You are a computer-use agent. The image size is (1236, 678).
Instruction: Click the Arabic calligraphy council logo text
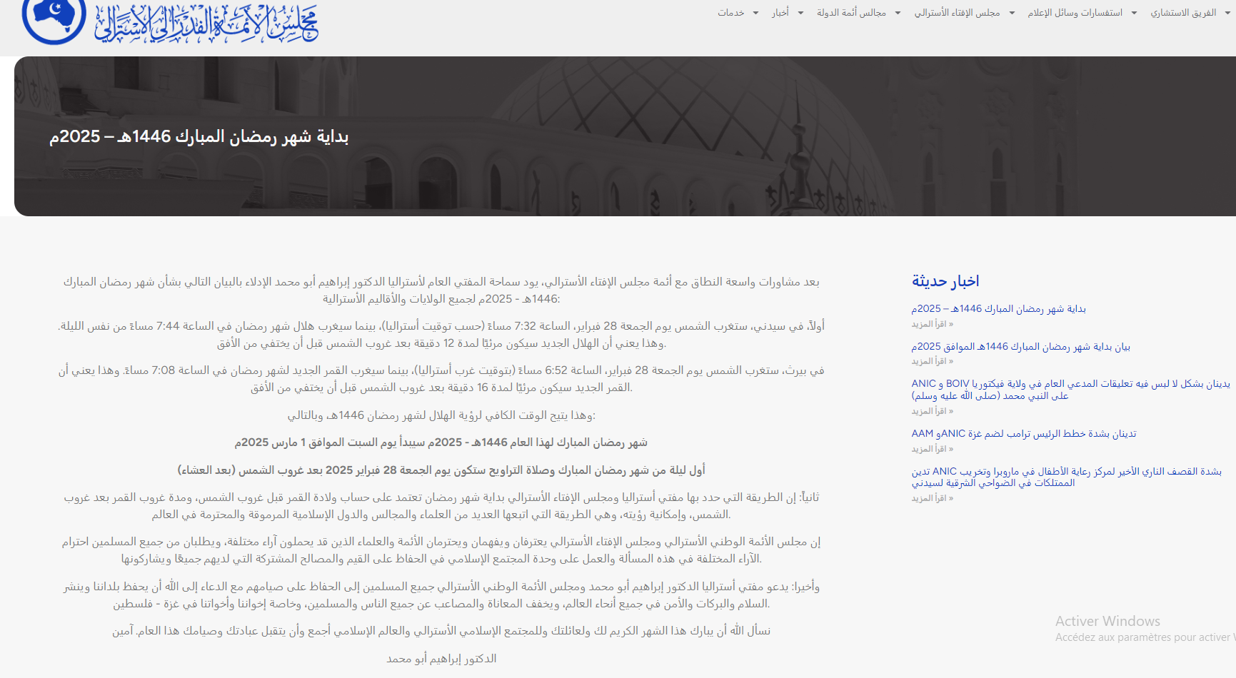pos(207,21)
